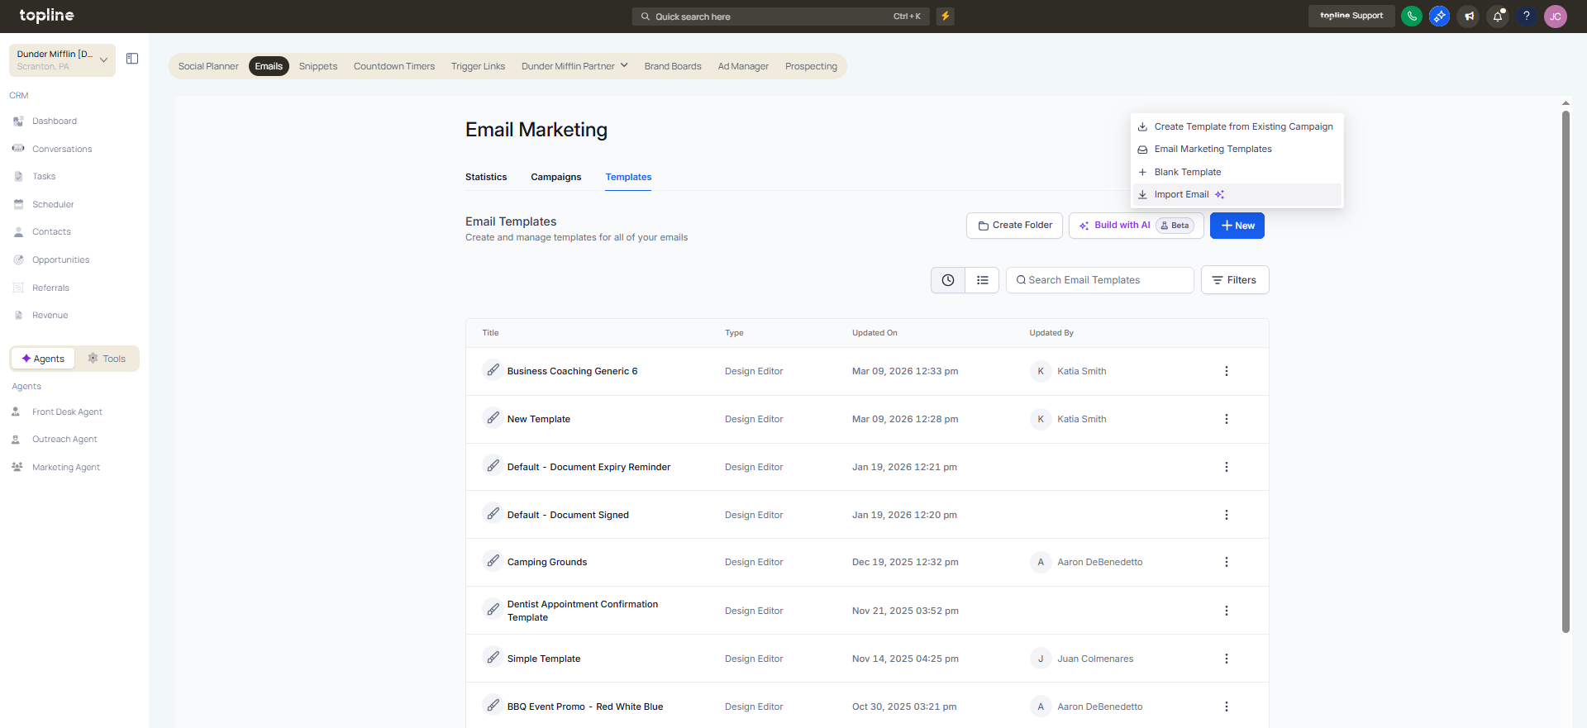Choose Create Template from Existing Campaign
This screenshot has height=728, width=1587.
(1237, 126)
